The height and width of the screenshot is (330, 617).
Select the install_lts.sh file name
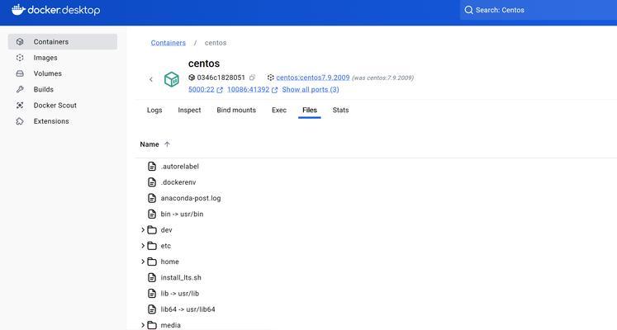point(181,278)
